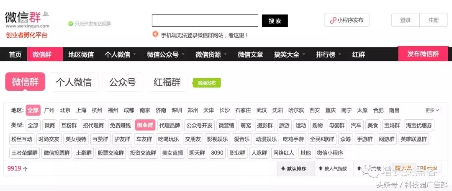Filter region by 广州

pos(49,110)
